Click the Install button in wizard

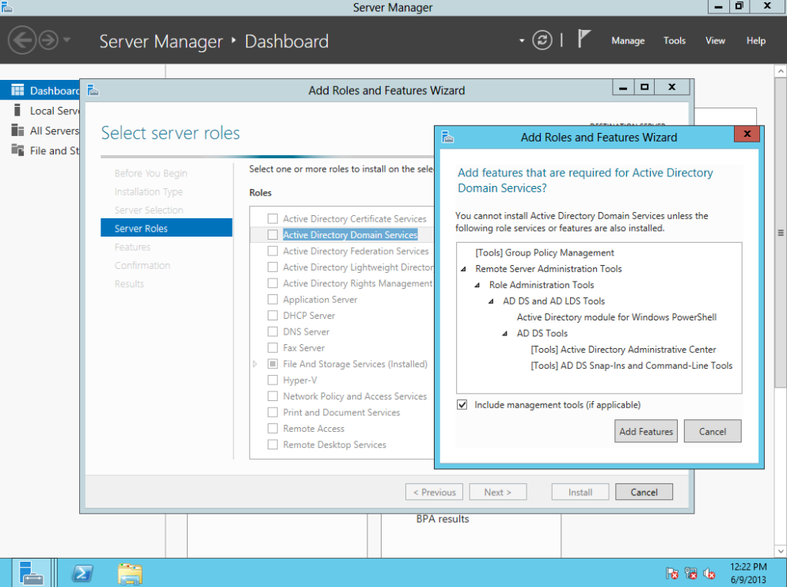click(x=580, y=492)
